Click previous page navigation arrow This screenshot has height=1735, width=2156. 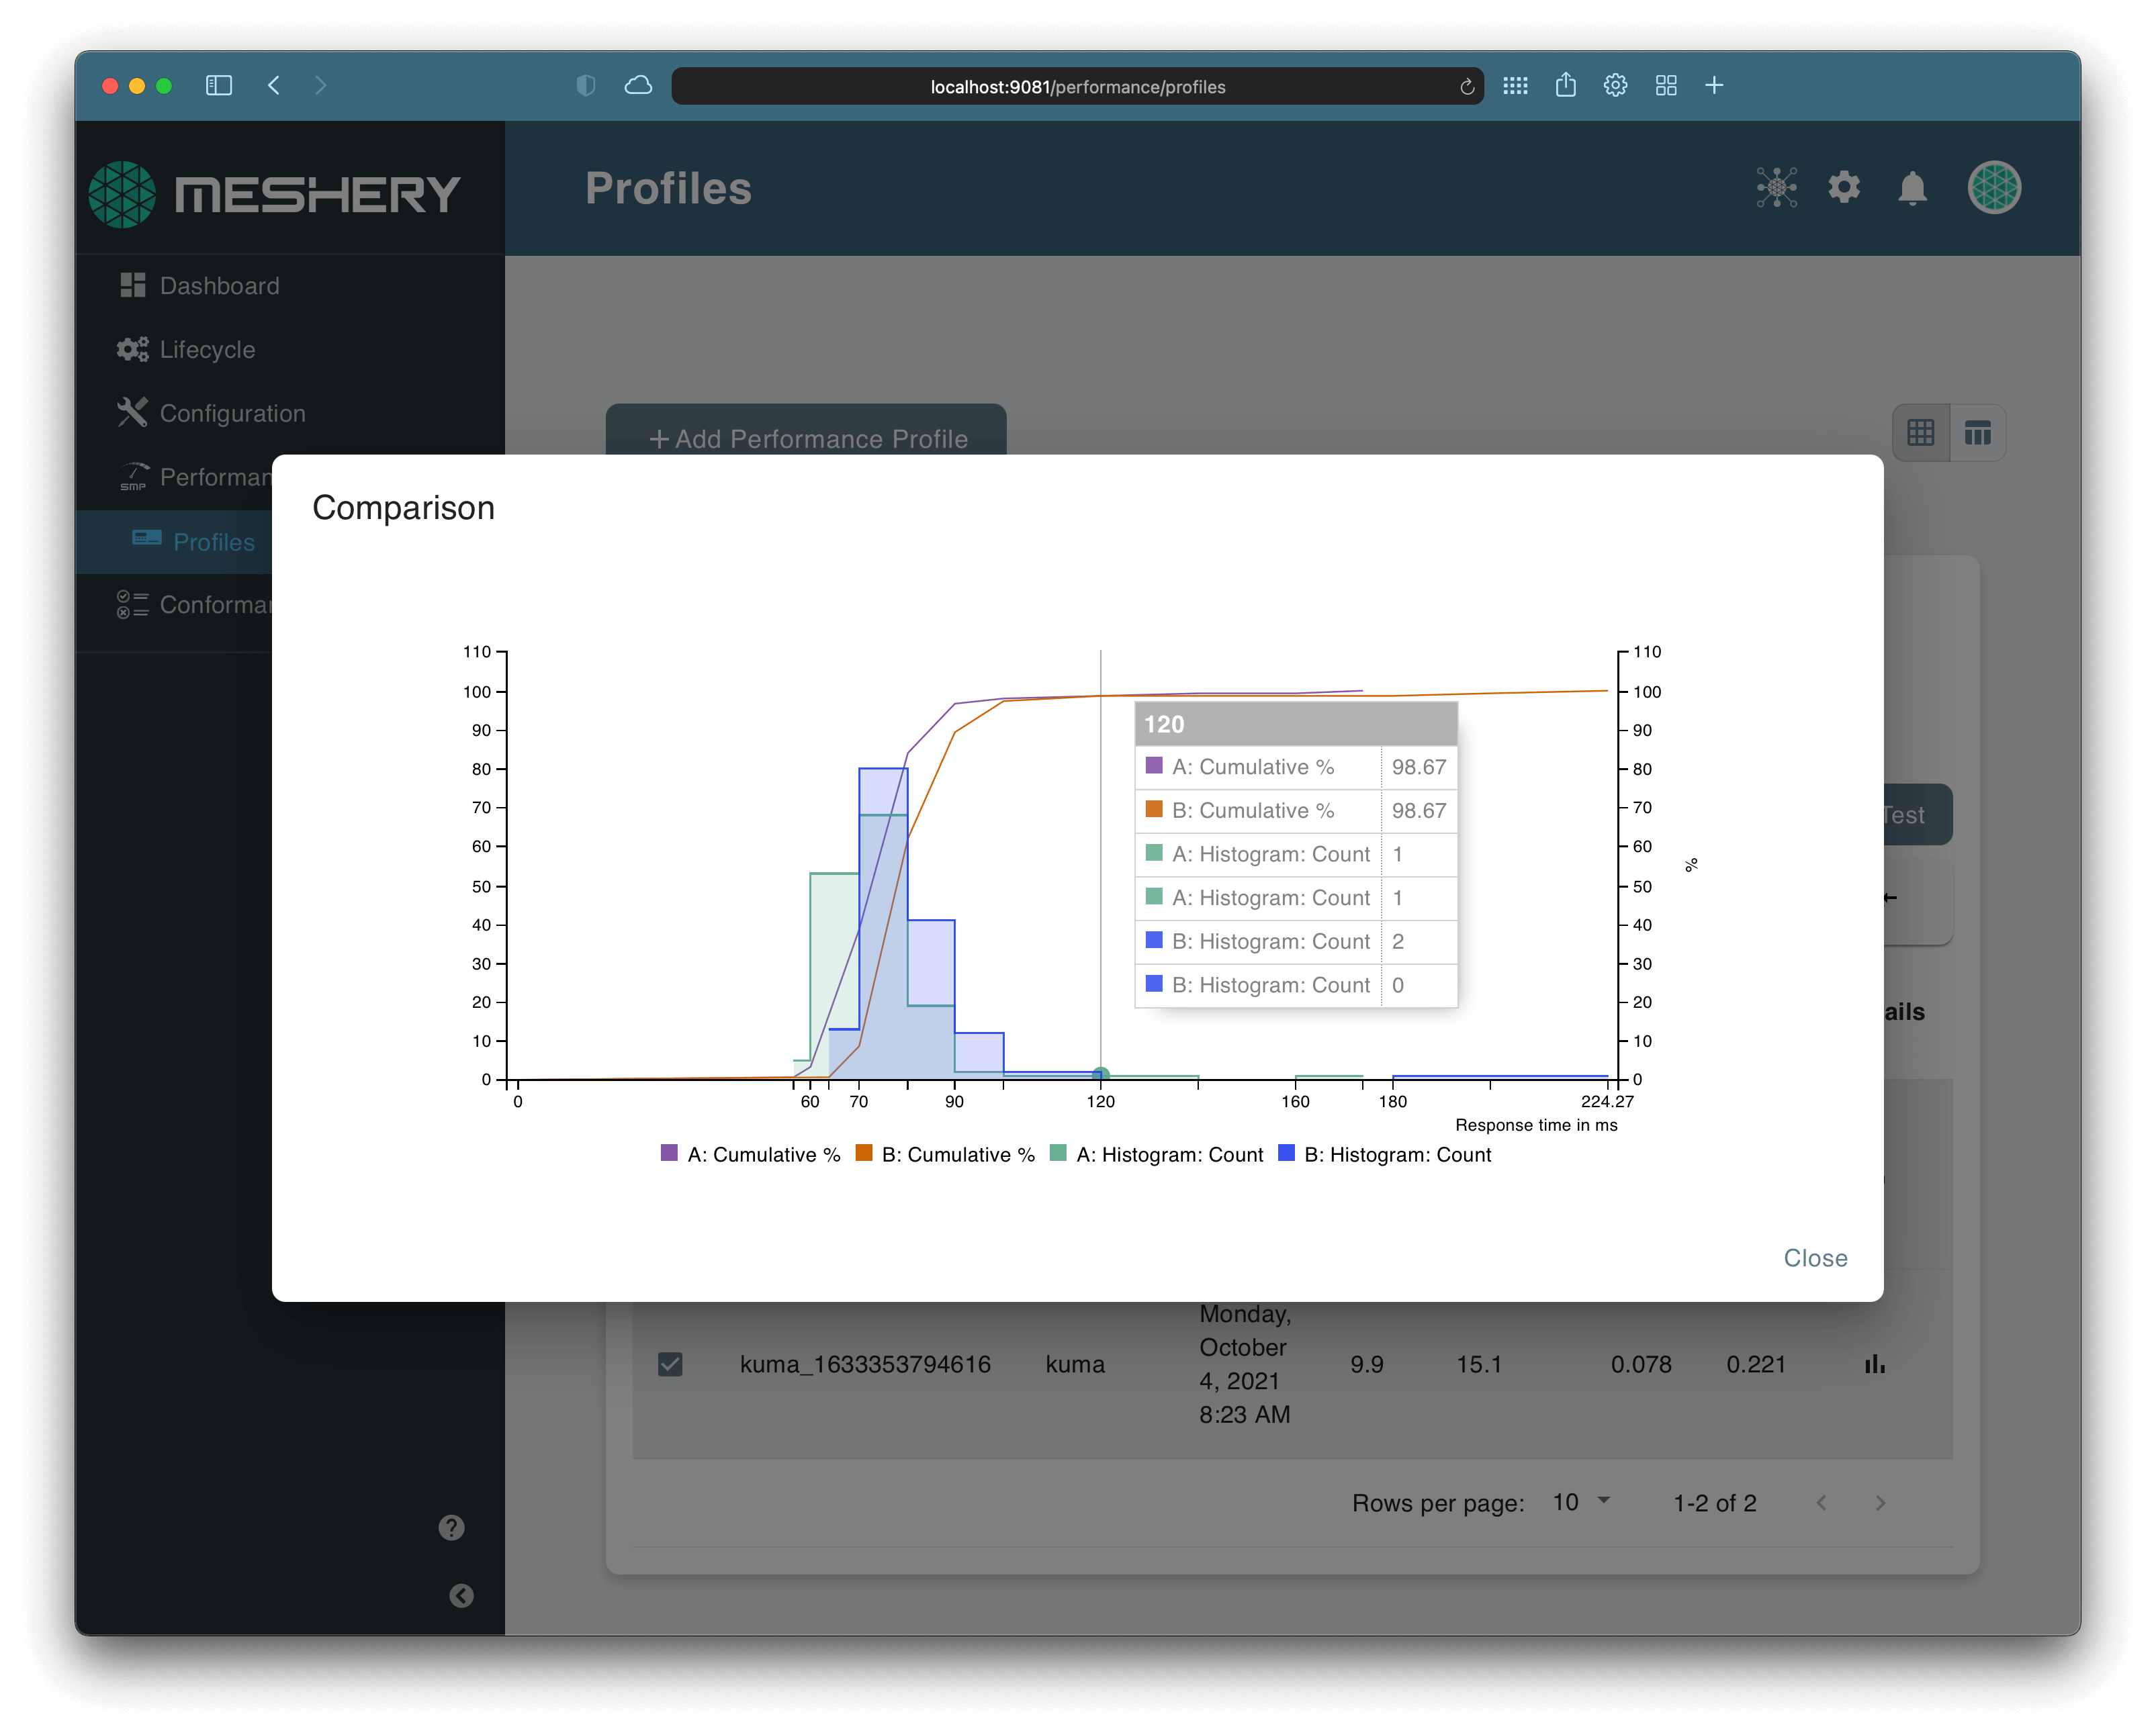click(x=1822, y=1505)
